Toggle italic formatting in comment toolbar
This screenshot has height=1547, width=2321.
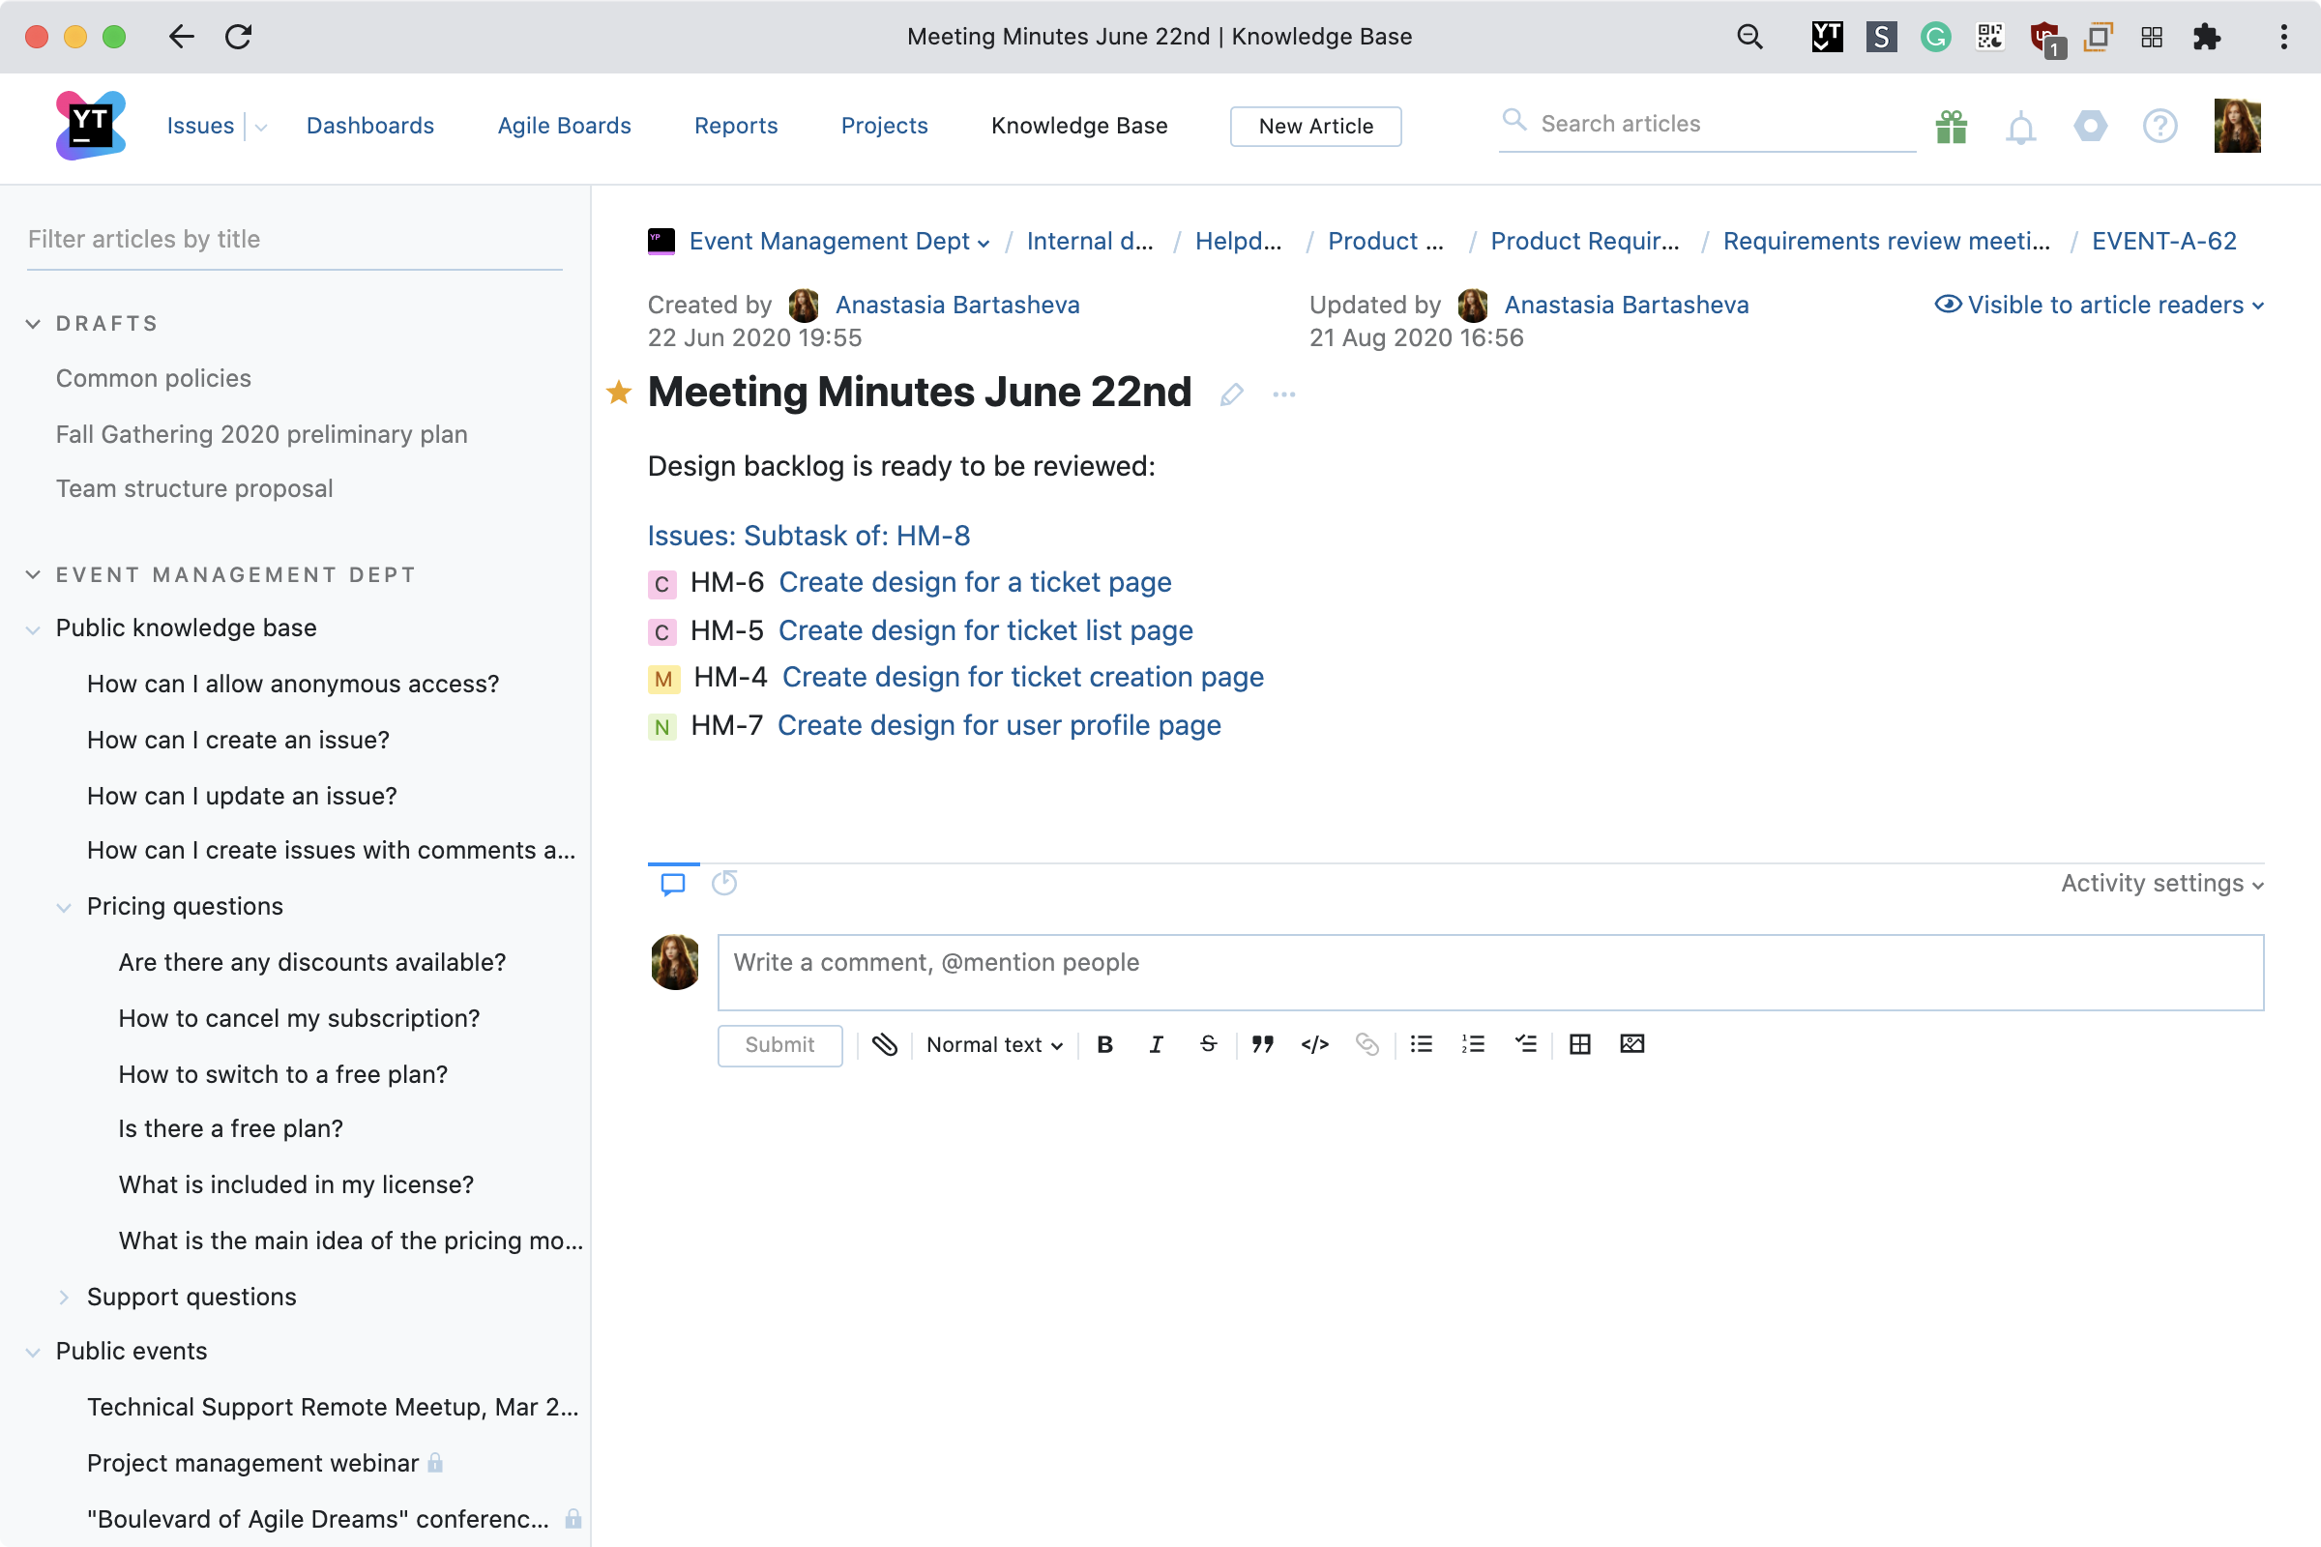click(1156, 1044)
